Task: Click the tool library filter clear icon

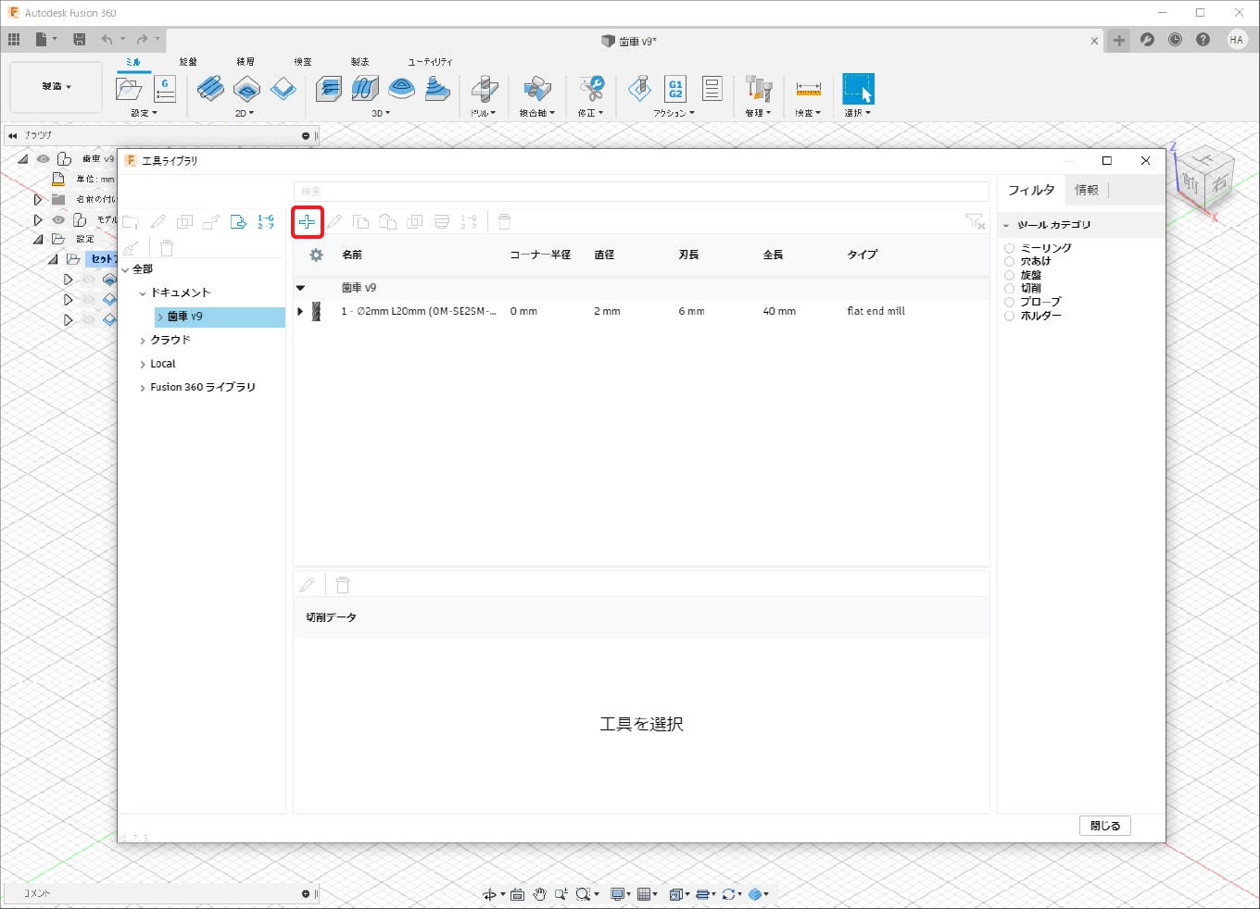Action: pyautogui.click(x=974, y=221)
